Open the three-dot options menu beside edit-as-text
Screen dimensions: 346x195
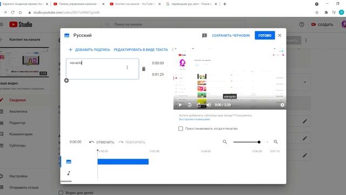172,50
